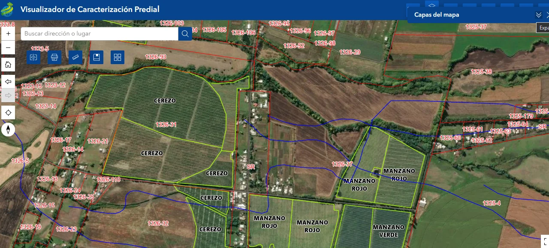Screen dimensions: 549x248
Task: Open the swipe compare tool
Action: click(x=33, y=57)
